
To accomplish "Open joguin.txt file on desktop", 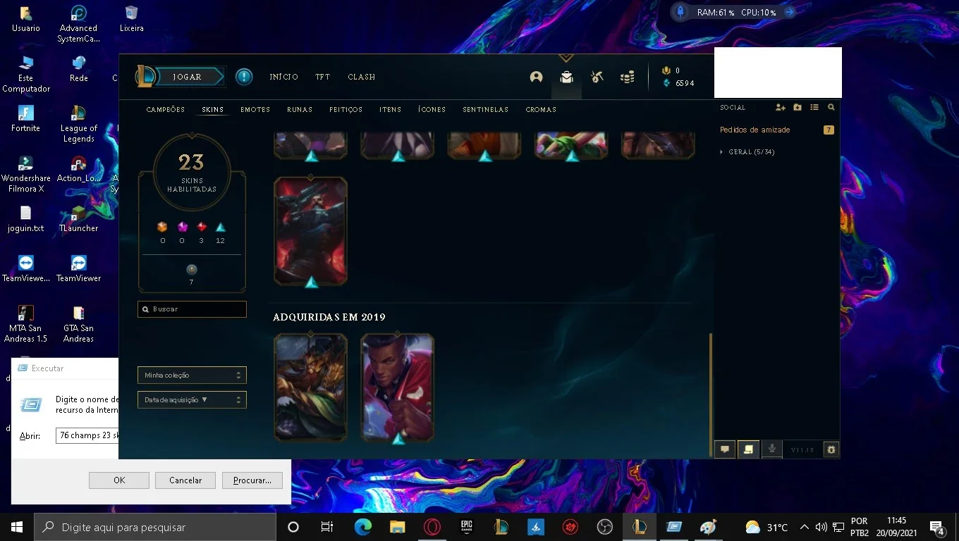I will click(x=26, y=218).
